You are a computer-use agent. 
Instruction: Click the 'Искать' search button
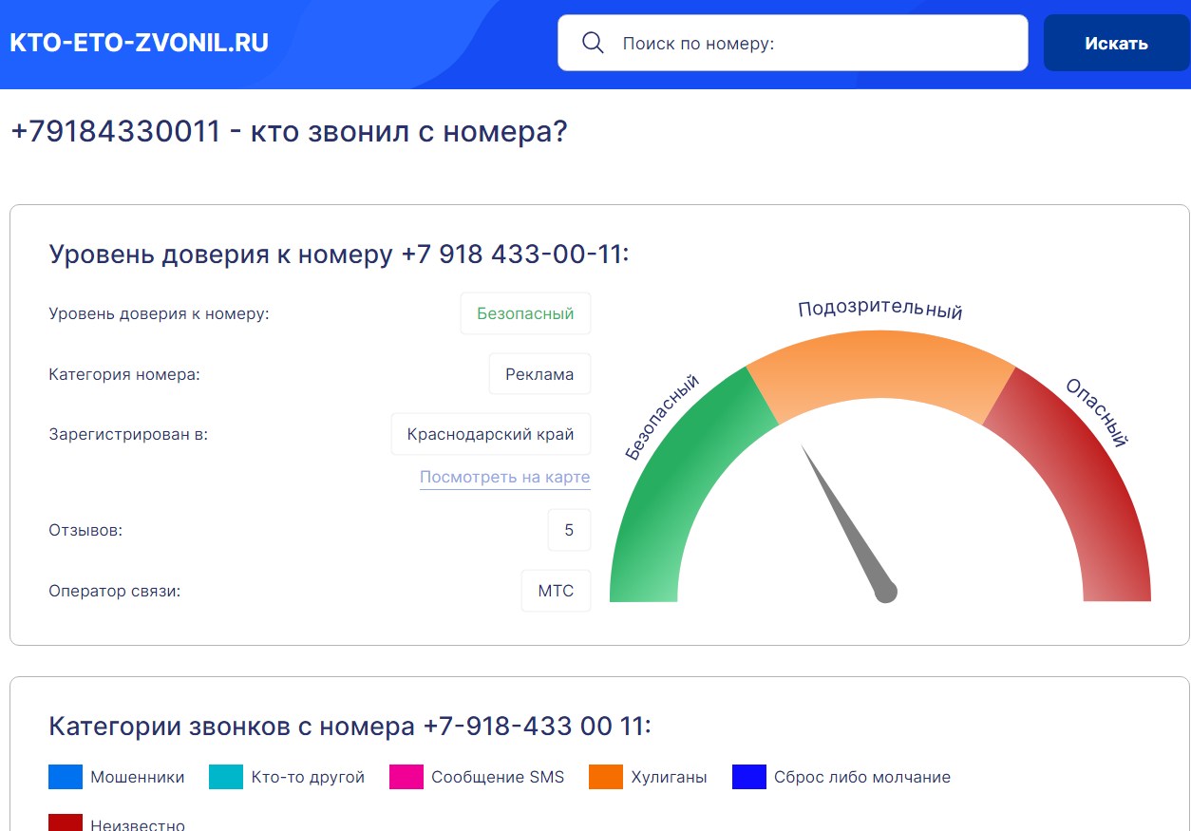[x=1116, y=43]
